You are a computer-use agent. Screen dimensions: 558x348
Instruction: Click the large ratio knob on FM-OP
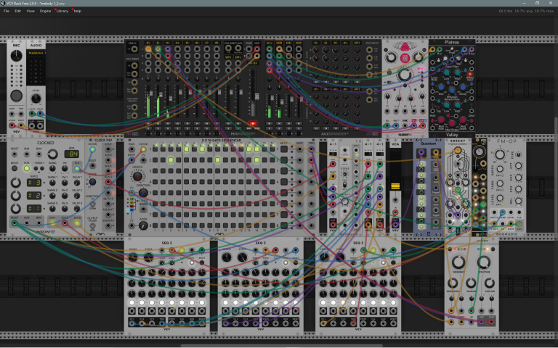(x=500, y=154)
